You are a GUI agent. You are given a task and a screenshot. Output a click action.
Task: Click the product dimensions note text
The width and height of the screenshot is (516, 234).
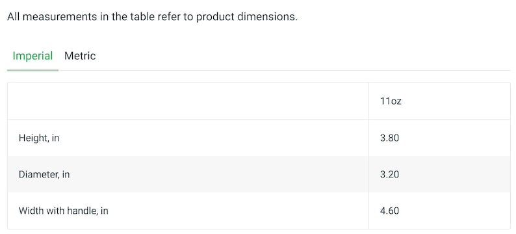pos(152,17)
